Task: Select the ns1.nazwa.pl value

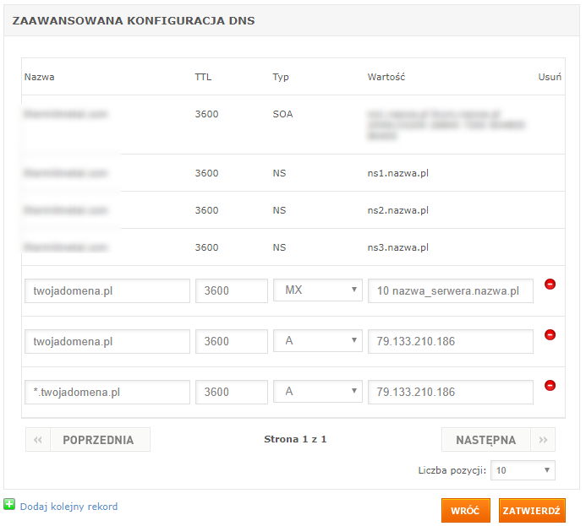Action: [x=397, y=173]
